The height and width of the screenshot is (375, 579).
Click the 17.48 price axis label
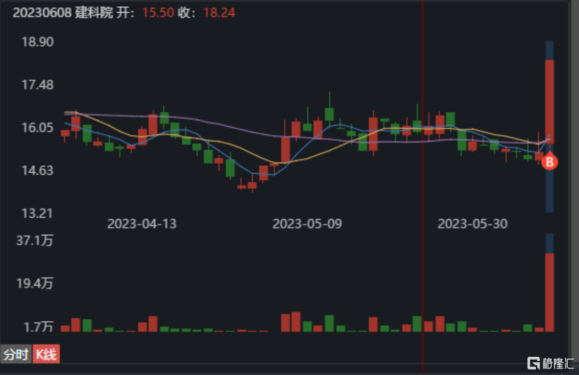click(38, 85)
